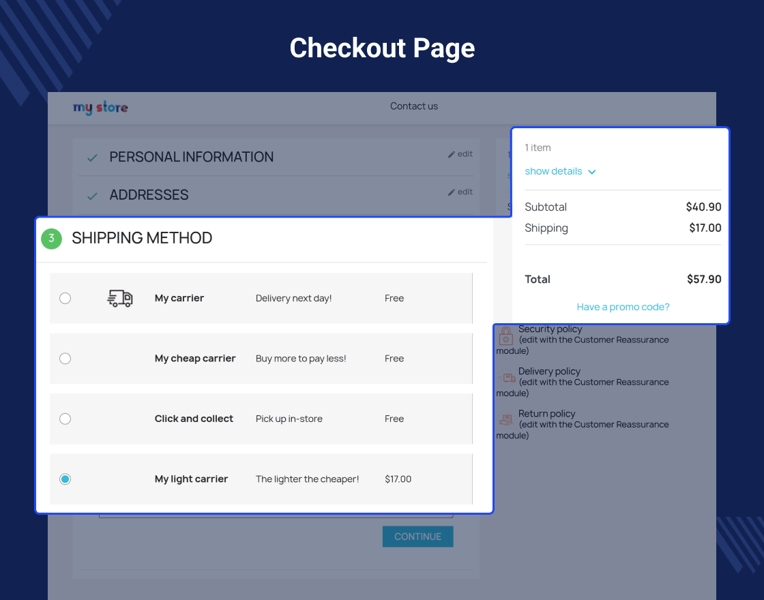Screen dimensions: 764x600
Task: Click the 'Security policy' text
Action: pyautogui.click(x=550, y=329)
